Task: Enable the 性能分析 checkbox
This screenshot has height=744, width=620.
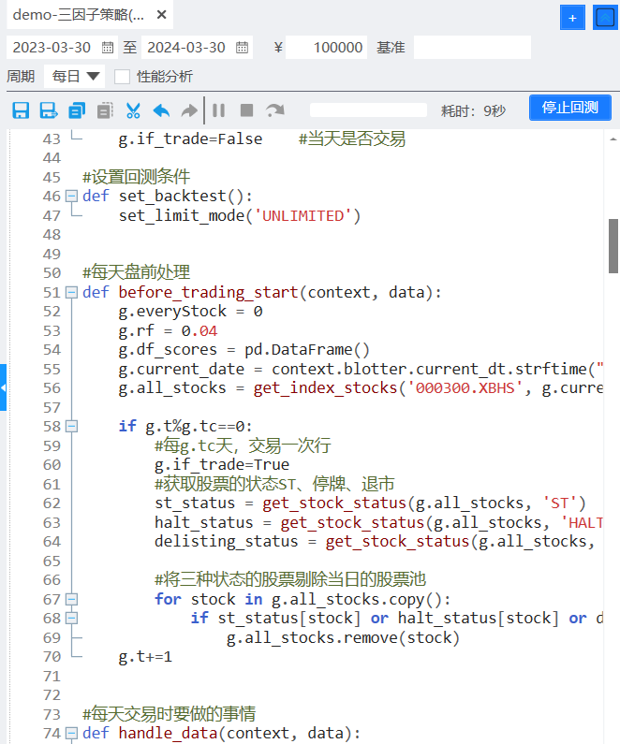Action: point(122,77)
